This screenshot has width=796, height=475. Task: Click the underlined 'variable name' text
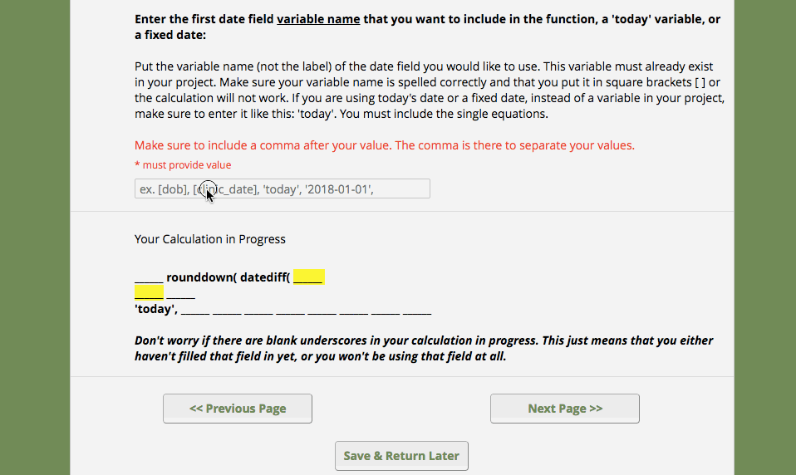[318, 19]
